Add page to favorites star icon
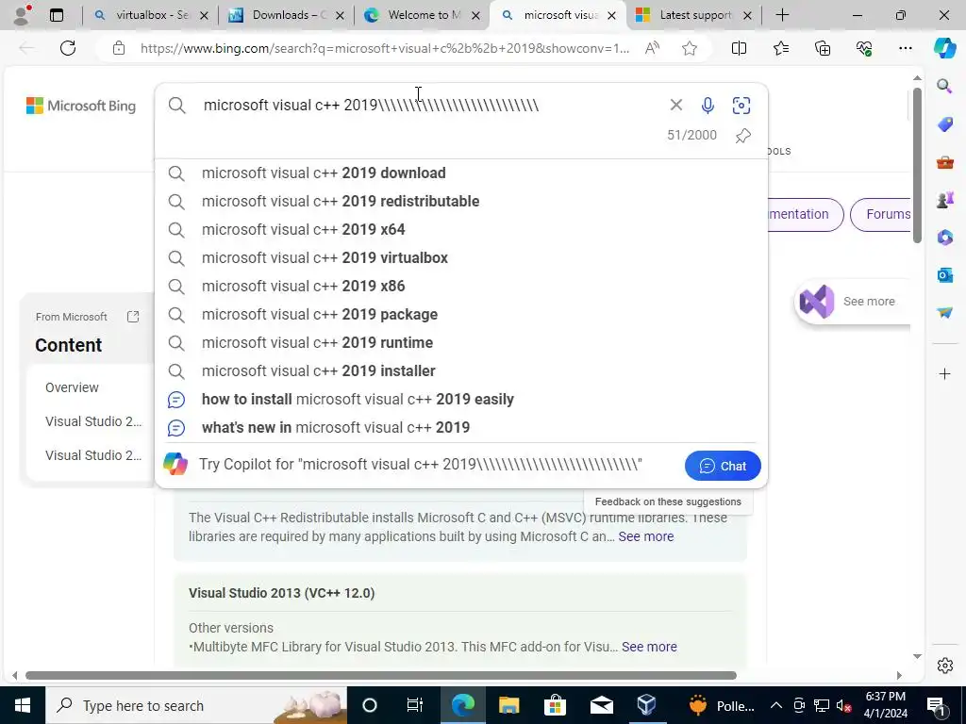 pos(690,48)
